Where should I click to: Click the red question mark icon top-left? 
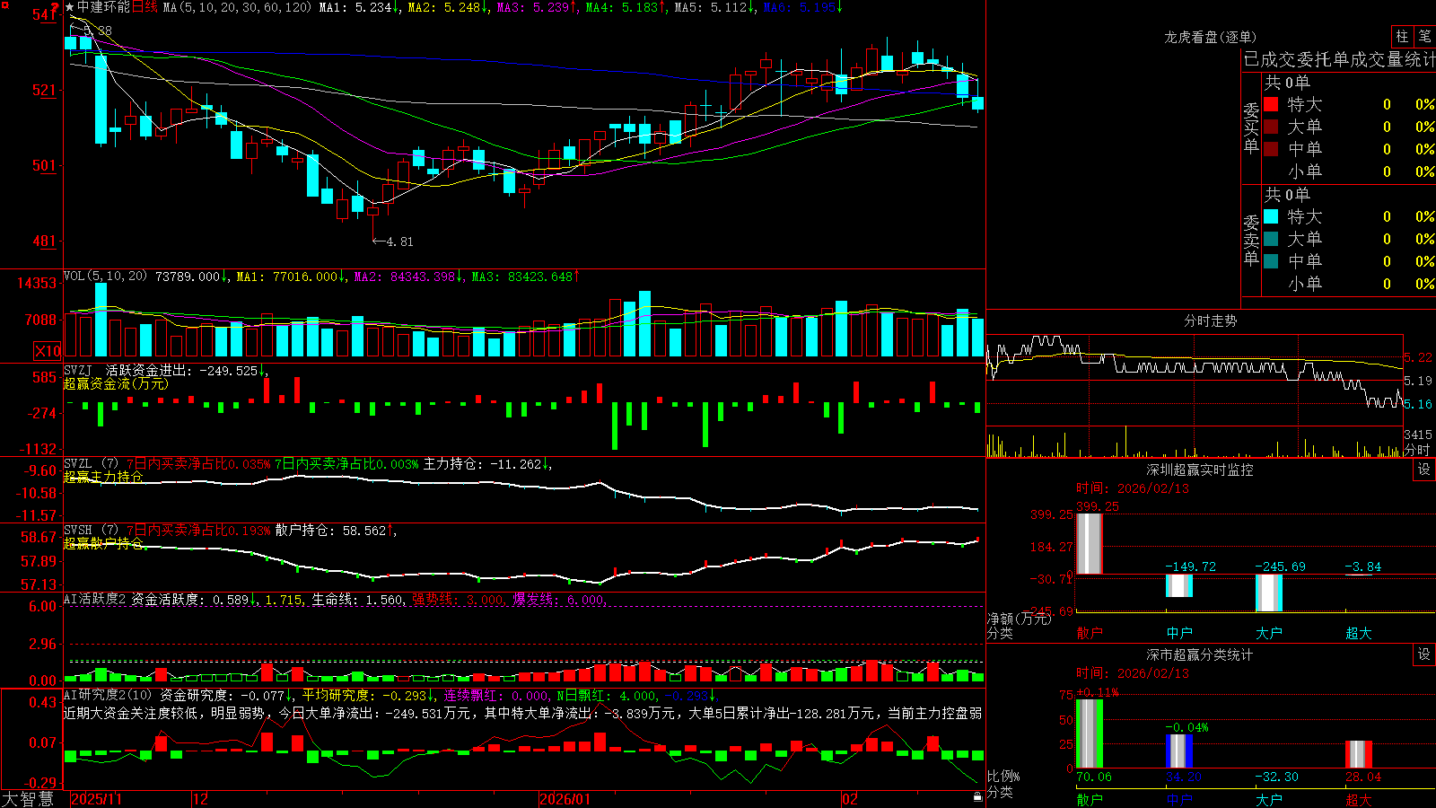pyautogui.click(x=56, y=7)
